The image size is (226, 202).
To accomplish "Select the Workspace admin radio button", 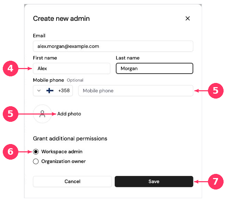I will [36, 152].
